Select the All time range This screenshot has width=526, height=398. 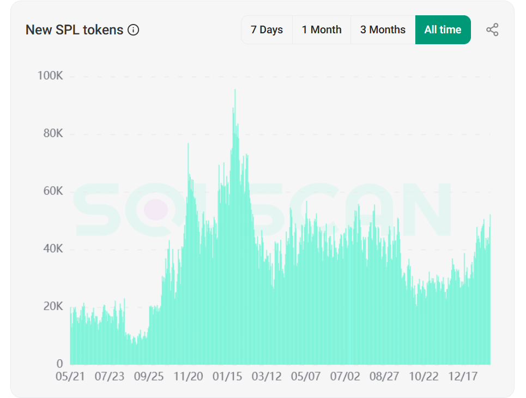443,30
